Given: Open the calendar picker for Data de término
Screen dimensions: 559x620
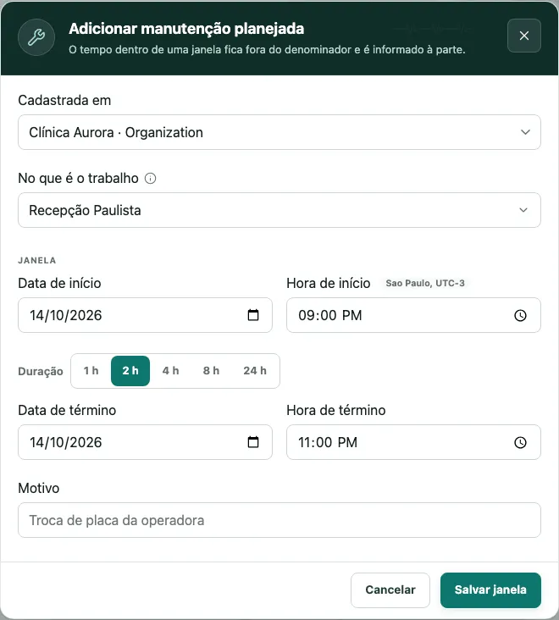Looking at the screenshot, I should [253, 442].
